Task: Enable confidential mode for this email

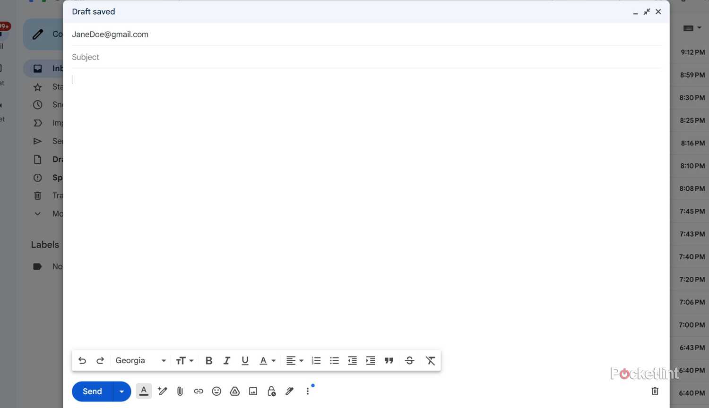Action: (271, 391)
